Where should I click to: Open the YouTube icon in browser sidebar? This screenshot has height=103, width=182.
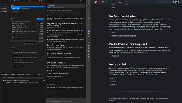88,45
